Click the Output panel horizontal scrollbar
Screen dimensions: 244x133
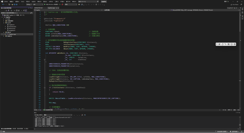pos(136,129)
